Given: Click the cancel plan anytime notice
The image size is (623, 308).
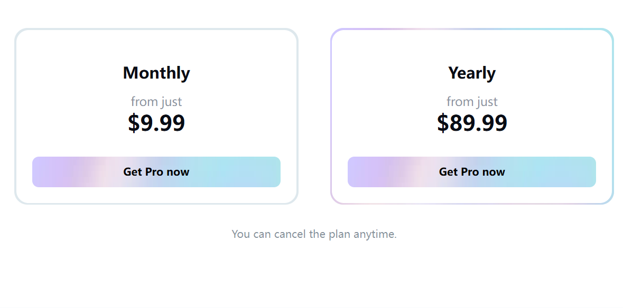Looking at the screenshot, I should click(314, 234).
